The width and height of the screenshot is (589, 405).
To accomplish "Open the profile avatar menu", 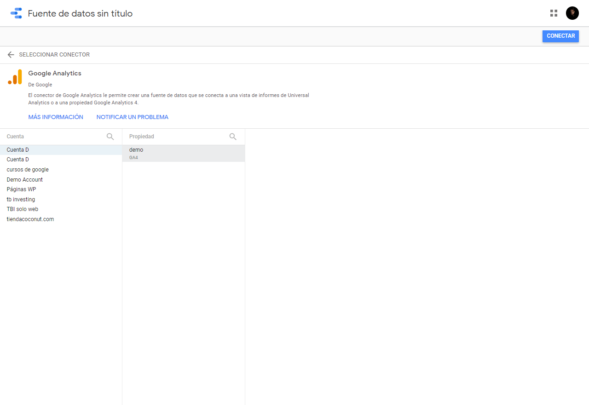I will pyautogui.click(x=572, y=13).
